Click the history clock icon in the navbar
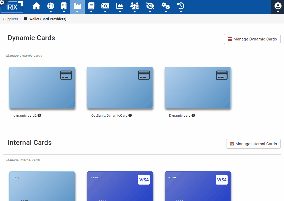284x201 pixels. pos(181,5)
